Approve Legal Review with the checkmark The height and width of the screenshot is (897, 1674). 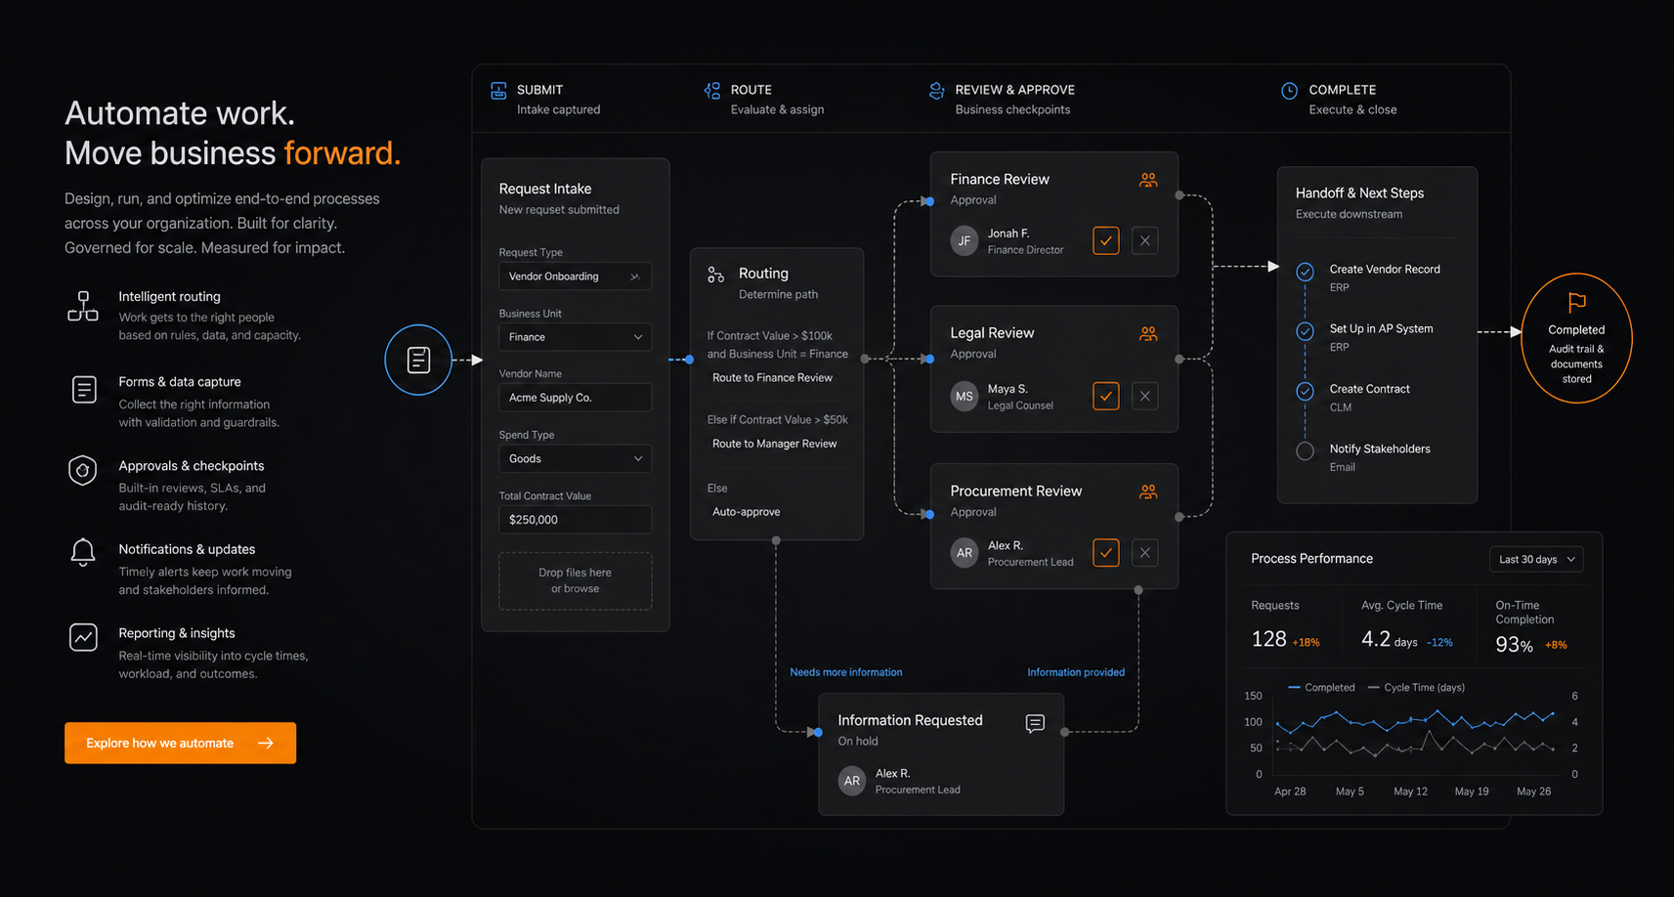[x=1105, y=396]
